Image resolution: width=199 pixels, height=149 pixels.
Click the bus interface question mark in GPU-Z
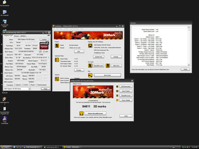tap(49, 58)
